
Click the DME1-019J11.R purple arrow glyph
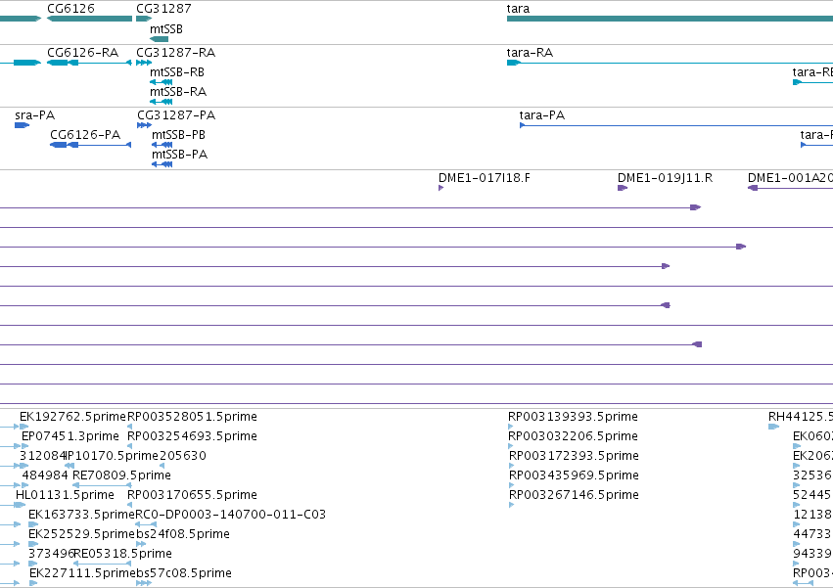click(x=623, y=188)
